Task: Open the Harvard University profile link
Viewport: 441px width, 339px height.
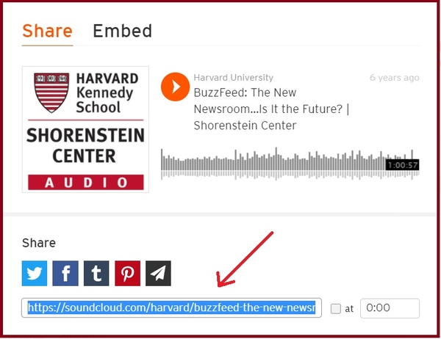Action: point(233,78)
